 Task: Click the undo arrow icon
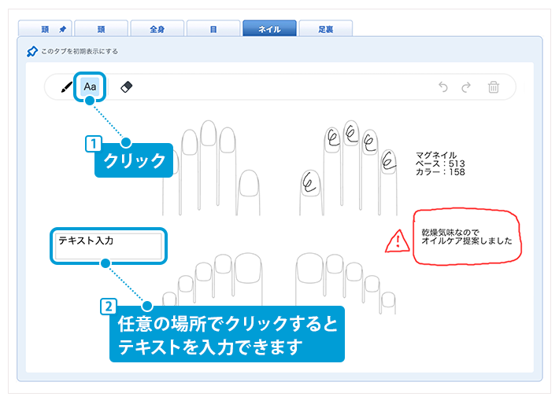pos(443,87)
